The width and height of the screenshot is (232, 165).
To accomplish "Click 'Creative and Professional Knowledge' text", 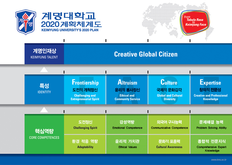I will pos(211,97).
